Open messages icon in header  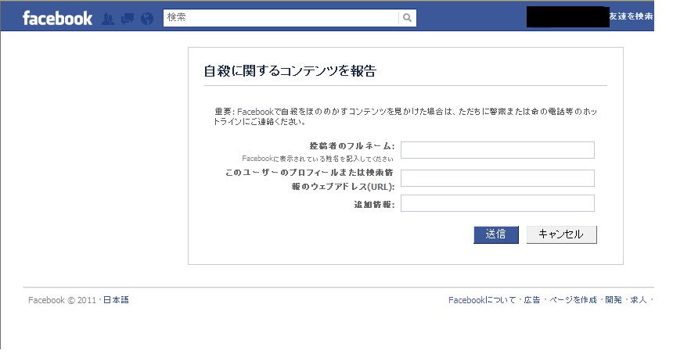128,19
